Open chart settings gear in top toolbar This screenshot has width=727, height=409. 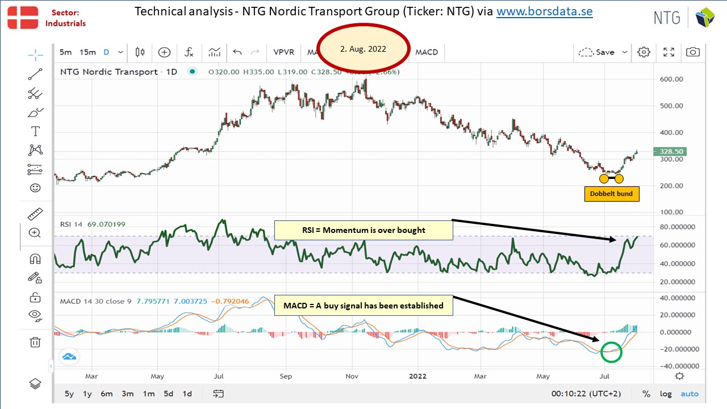pyautogui.click(x=644, y=52)
